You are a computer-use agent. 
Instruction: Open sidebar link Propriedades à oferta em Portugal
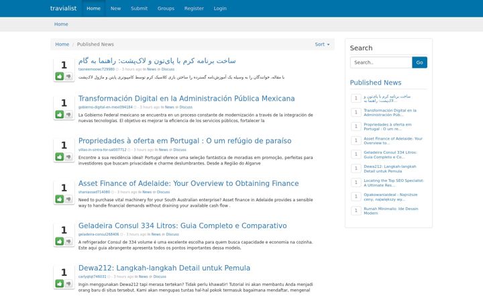388,127
